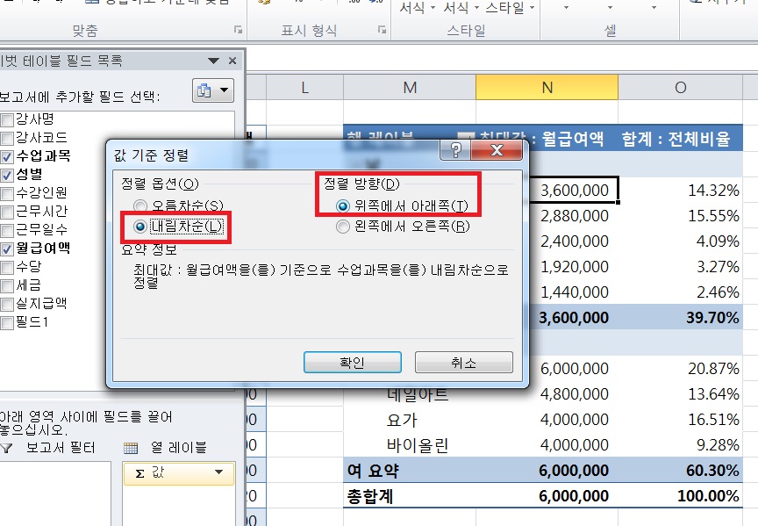Select 내림차순 descending sort option
This screenshot has width=758, height=526.
pos(139,227)
